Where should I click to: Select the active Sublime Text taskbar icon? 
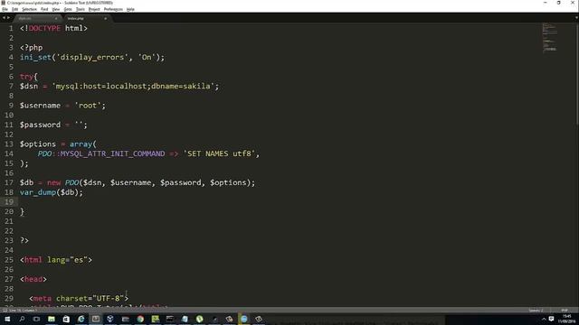click(96, 319)
